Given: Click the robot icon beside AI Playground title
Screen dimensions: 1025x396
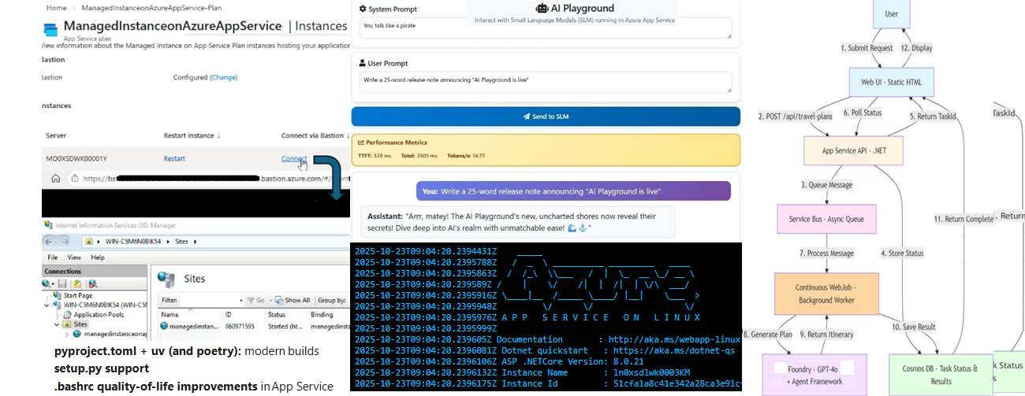Looking at the screenshot, I should coord(542,9).
